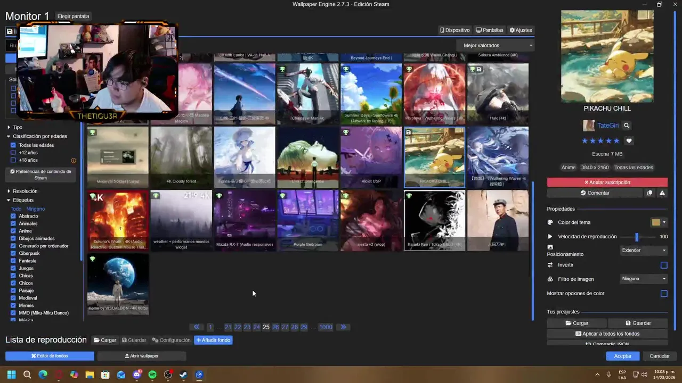
Task: Click the palette icon for Color del tema
Action: [x=550, y=222]
